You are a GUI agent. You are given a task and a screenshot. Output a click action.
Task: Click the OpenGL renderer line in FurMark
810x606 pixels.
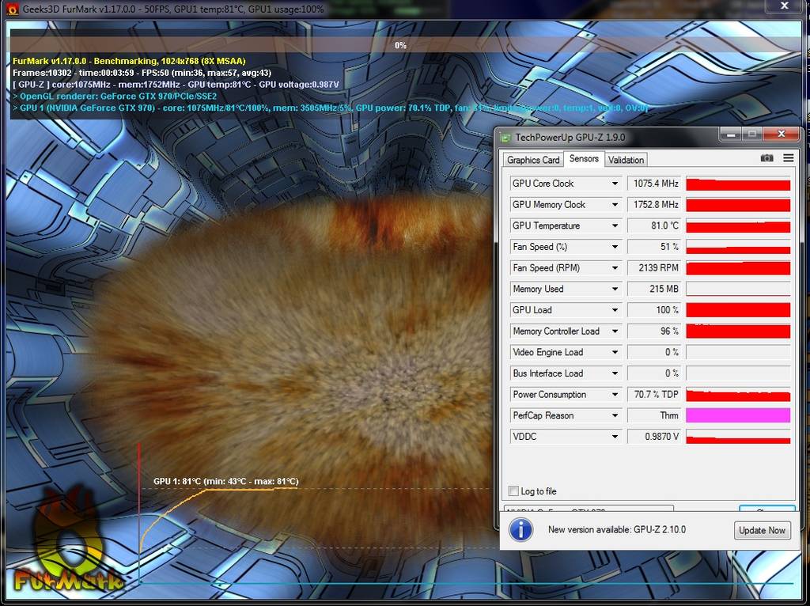[x=115, y=96]
